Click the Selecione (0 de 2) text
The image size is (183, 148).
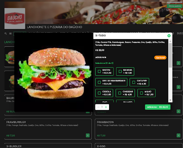click(104, 63)
